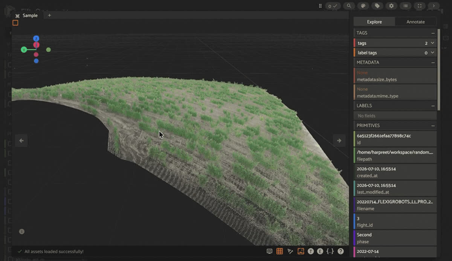Click the info icon in the 3D viewer
The width and height of the screenshot is (452, 261).
click(x=21, y=231)
